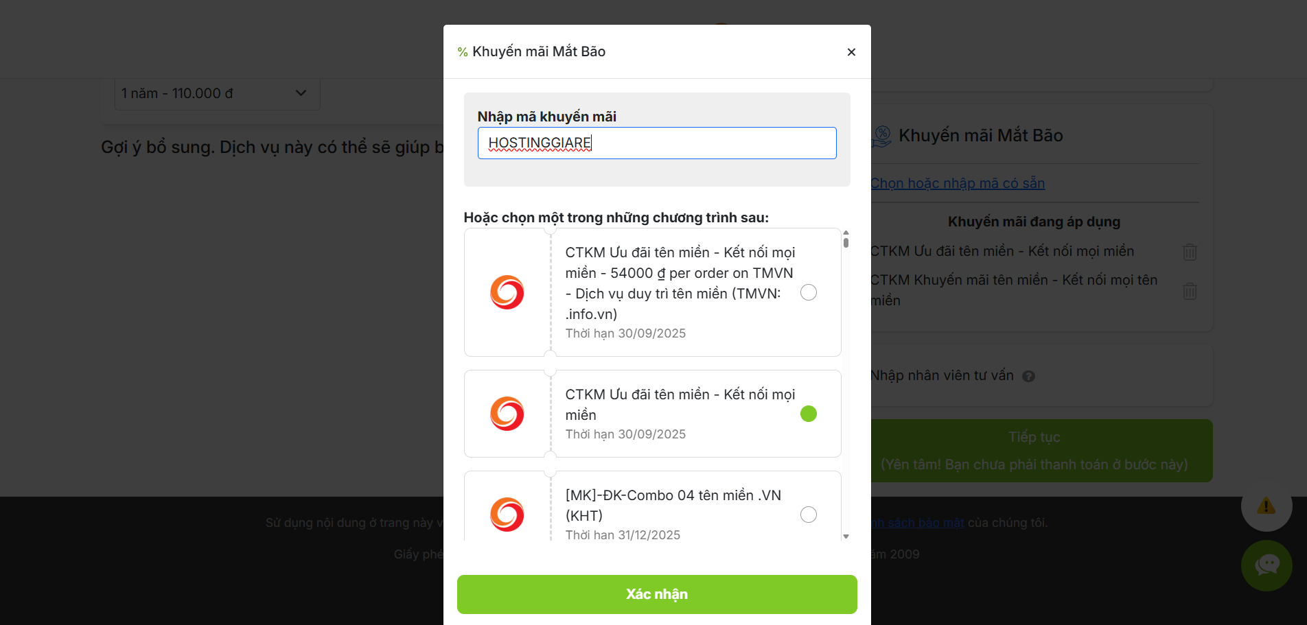Open the live chat bubble

coord(1266,565)
